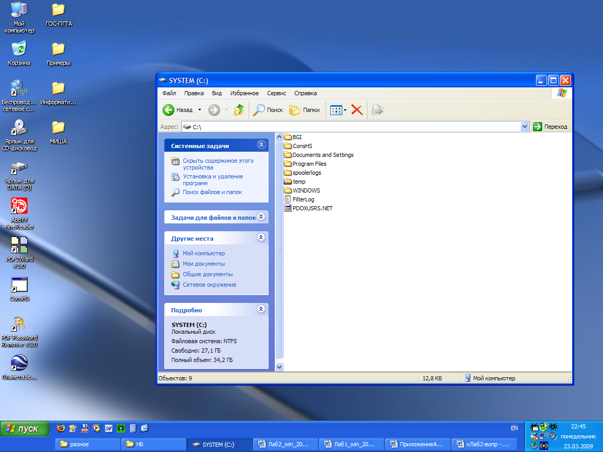
Task: Click the PDF2Word v3.0 shortcut
Action: (x=19, y=253)
